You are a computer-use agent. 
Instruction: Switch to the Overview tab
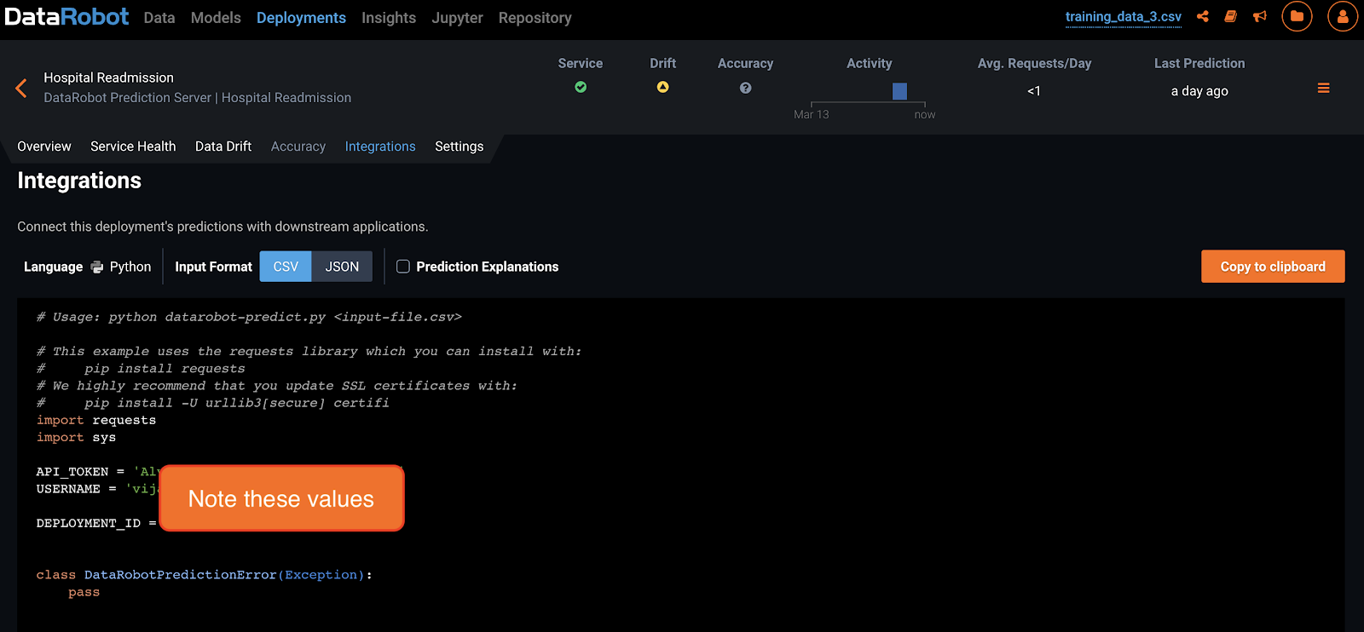[x=44, y=147]
